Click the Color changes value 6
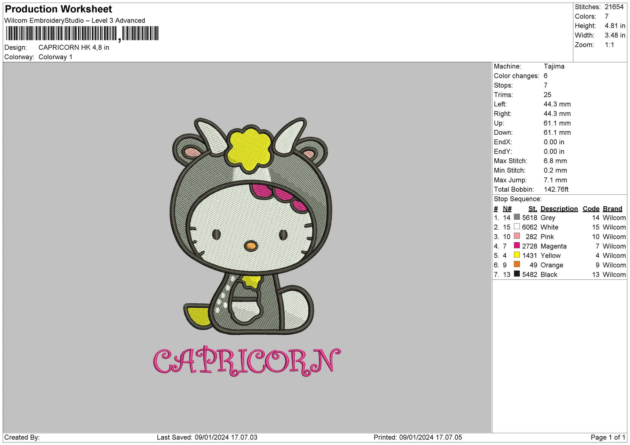This screenshot has width=630, height=445. 545,76
